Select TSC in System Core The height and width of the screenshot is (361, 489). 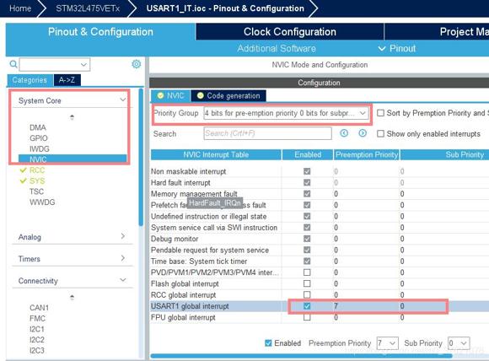(36, 191)
